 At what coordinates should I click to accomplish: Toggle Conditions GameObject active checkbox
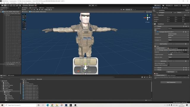coord(157,10)
